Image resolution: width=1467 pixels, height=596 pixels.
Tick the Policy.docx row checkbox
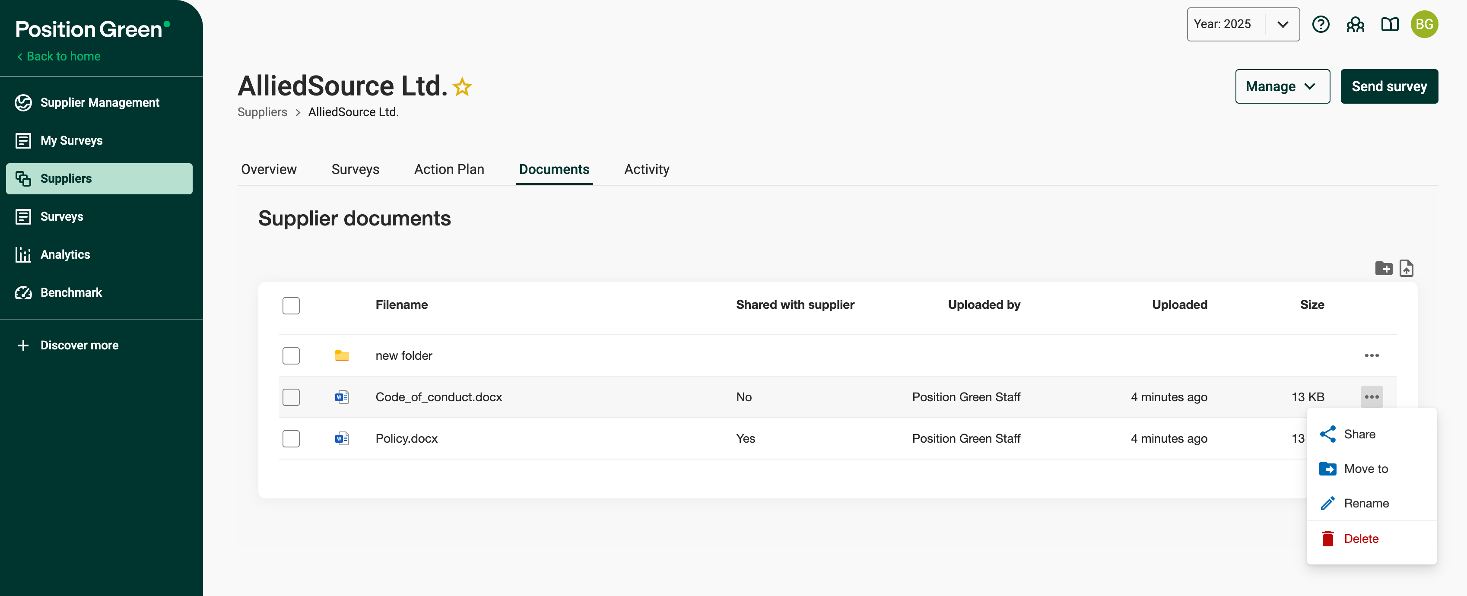click(291, 439)
